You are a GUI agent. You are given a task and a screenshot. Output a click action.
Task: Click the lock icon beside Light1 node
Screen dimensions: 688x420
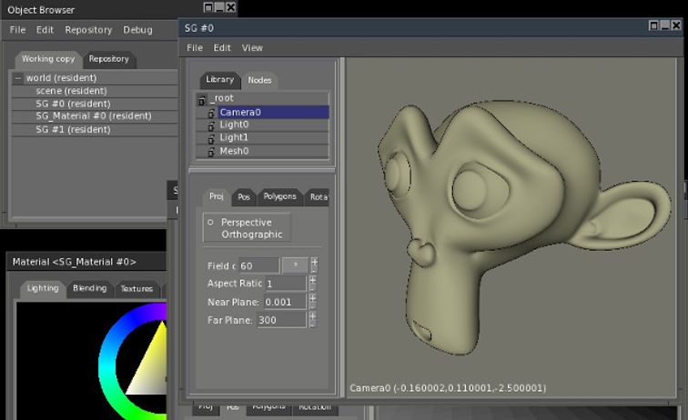click(x=211, y=138)
